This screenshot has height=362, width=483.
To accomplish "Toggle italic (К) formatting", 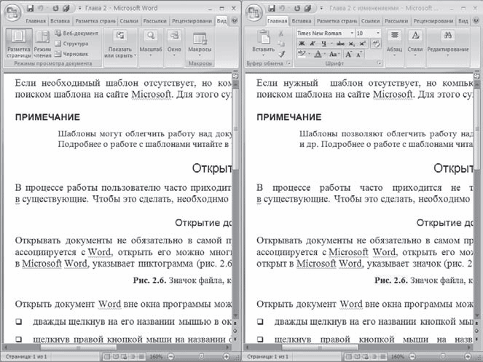I will (x=311, y=44).
